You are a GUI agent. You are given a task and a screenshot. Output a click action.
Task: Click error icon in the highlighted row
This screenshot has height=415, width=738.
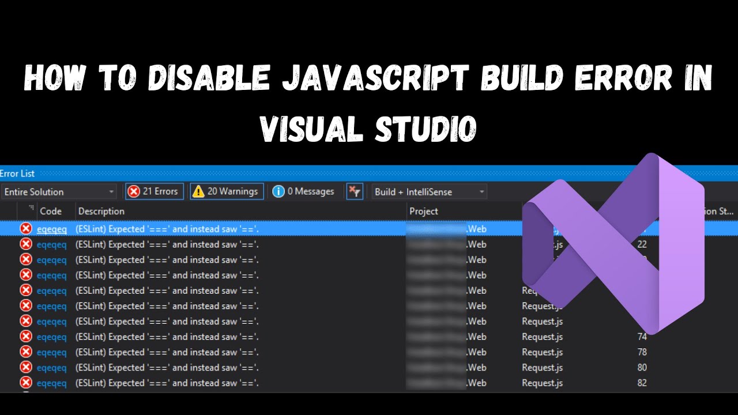(26, 229)
